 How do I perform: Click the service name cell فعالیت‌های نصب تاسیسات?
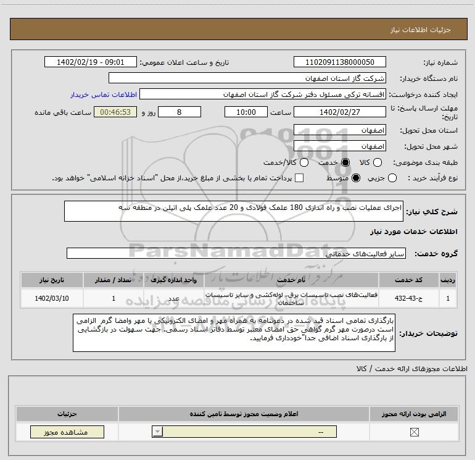(x=291, y=298)
